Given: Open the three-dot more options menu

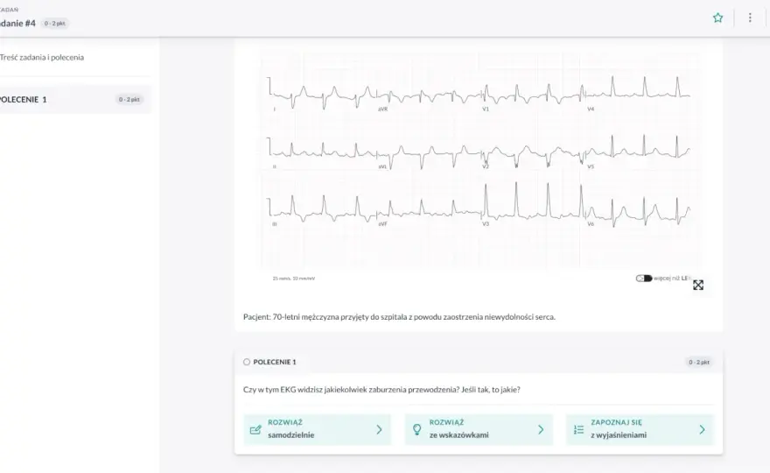Looking at the screenshot, I should click(x=750, y=18).
